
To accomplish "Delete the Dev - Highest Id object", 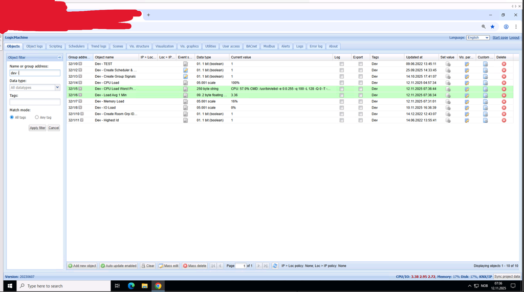I will 504,120.
